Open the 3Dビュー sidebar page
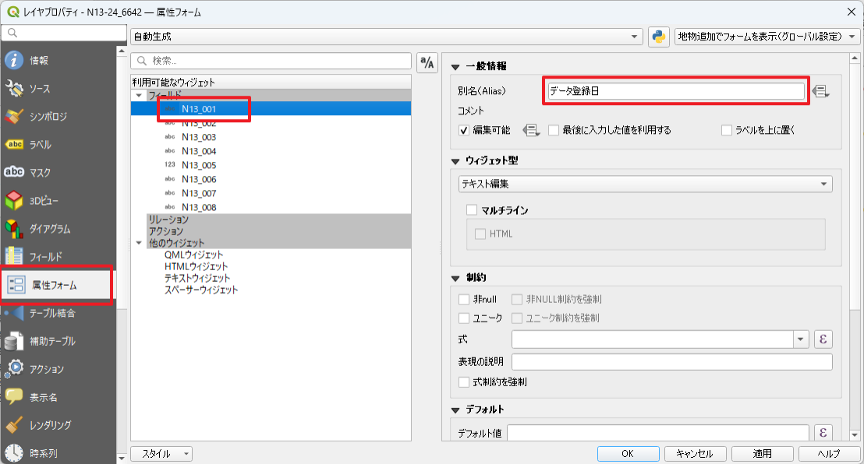Image resolution: width=864 pixels, height=464 pixels. (44, 201)
